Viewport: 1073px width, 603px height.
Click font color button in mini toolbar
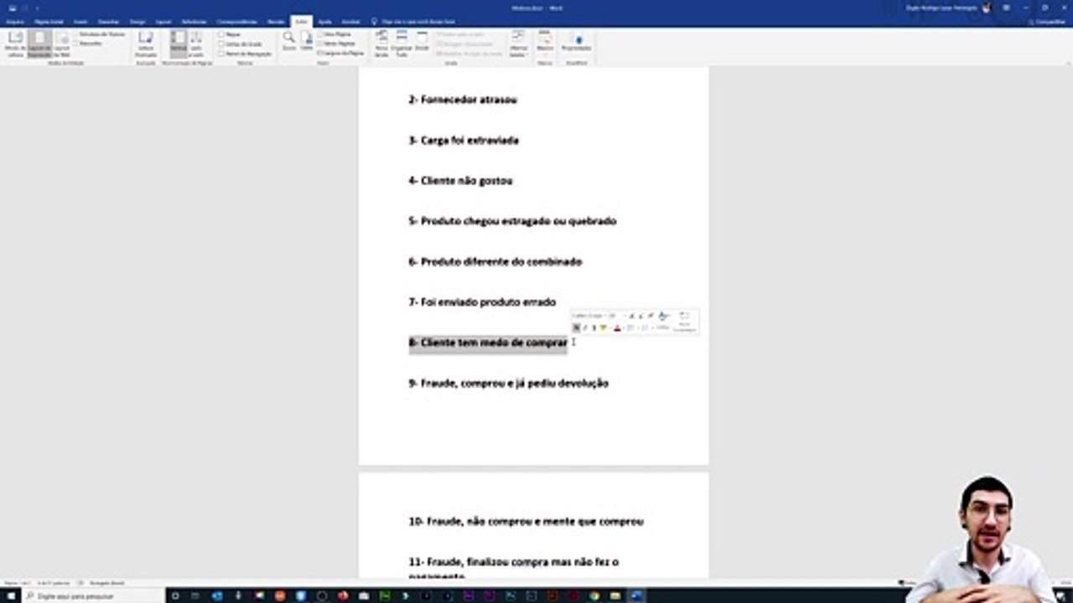618,327
